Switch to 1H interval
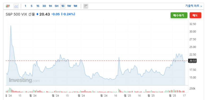The width and height of the screenshot is (205, 100). 50,6
